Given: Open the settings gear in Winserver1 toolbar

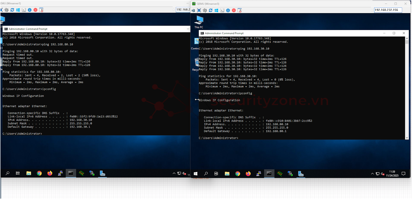Looking at the screenshot, I should click(x=6, y=10).
